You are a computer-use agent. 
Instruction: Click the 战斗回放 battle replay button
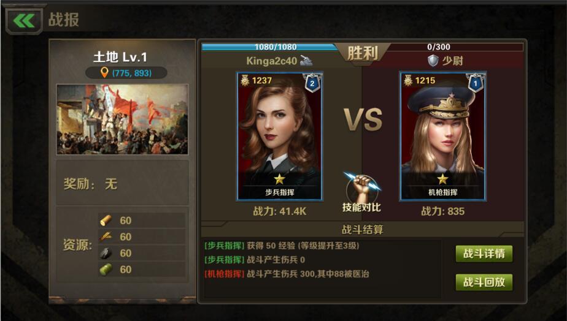(484, 282)
